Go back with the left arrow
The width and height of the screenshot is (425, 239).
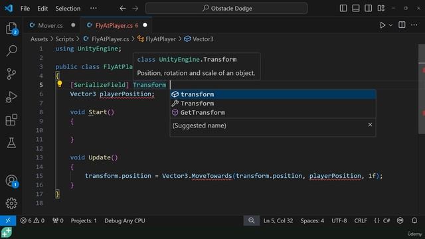[x=123, y=9]
